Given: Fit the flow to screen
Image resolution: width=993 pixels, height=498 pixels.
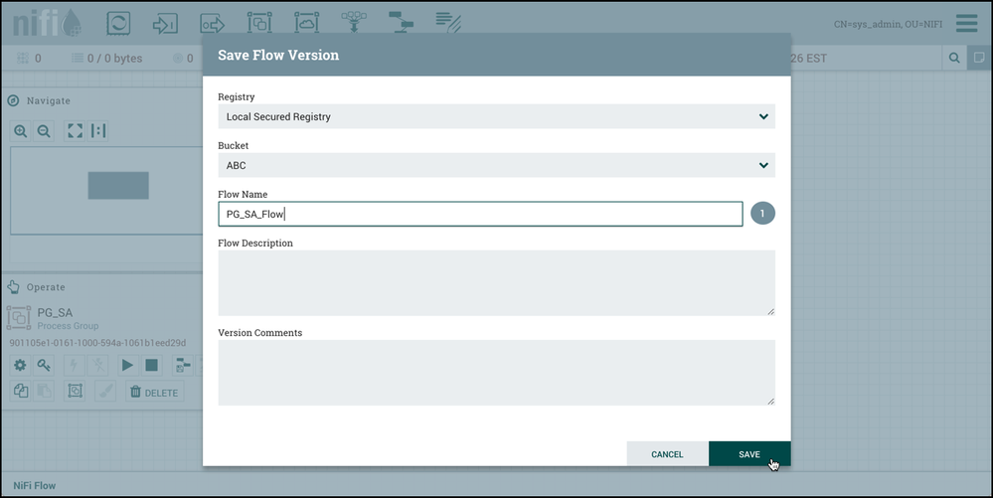Looking at the screenshot, I should coord(75,131).
